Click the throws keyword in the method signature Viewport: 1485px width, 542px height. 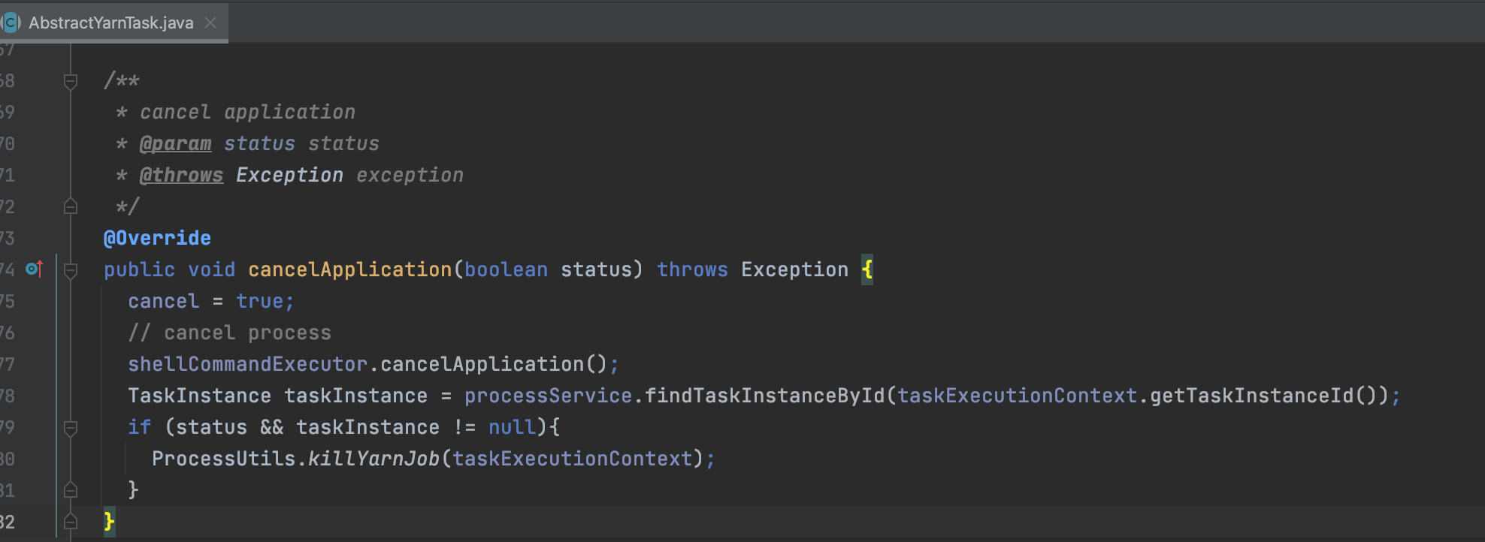[692, 269]
